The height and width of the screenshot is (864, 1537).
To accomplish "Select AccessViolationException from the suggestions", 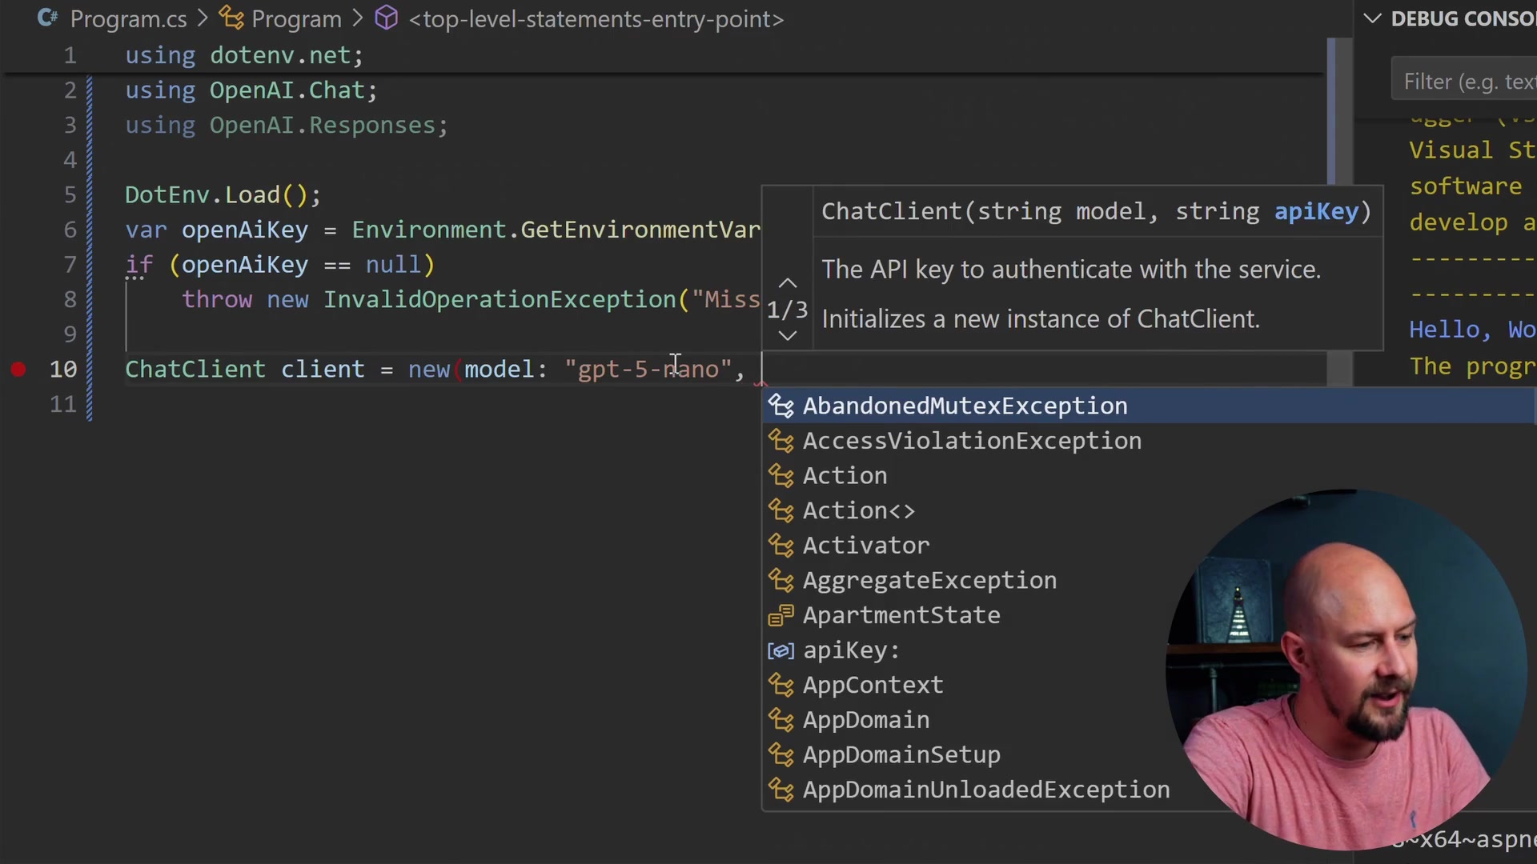I will point(971,441).
